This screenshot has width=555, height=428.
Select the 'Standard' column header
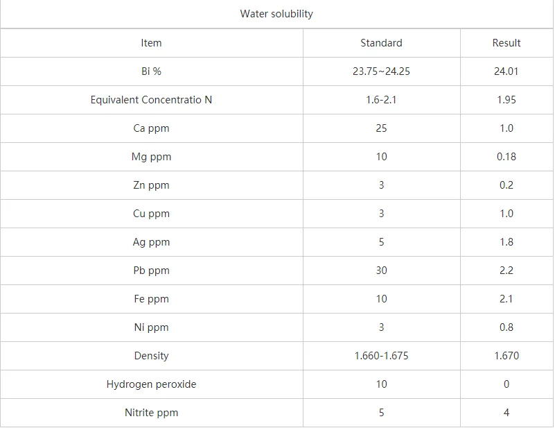pyautogui.click(x=381, y=43)
